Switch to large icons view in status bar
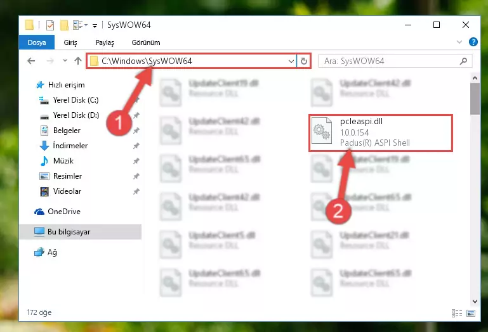 point(471,314)
